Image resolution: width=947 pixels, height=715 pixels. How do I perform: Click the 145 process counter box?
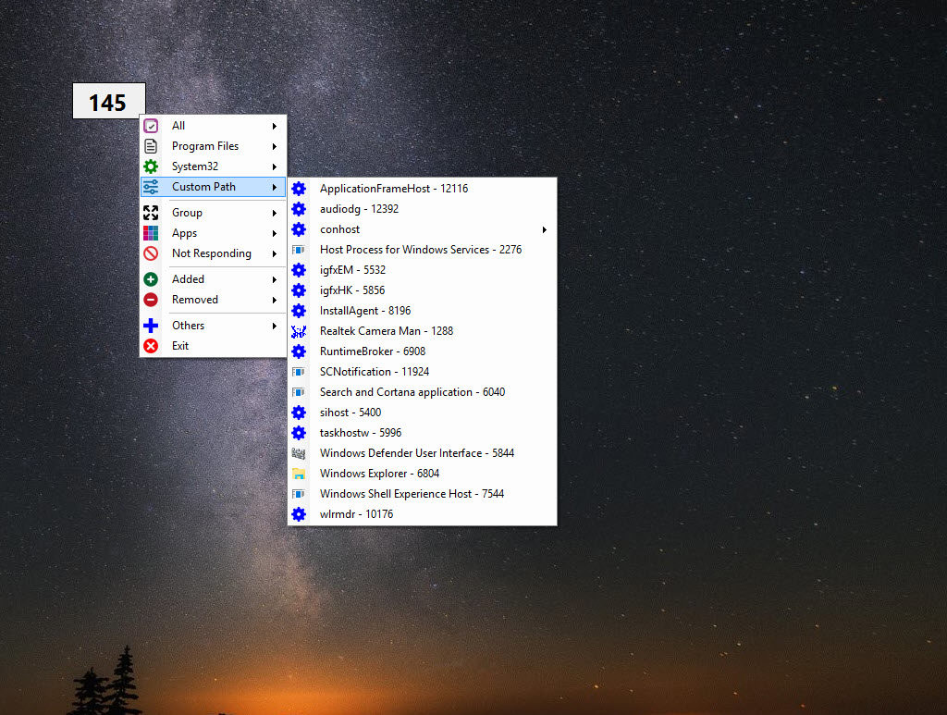click(109, 101)
